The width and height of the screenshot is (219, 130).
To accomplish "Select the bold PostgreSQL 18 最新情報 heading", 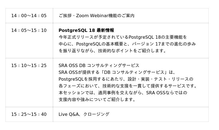I will [86, 30].
